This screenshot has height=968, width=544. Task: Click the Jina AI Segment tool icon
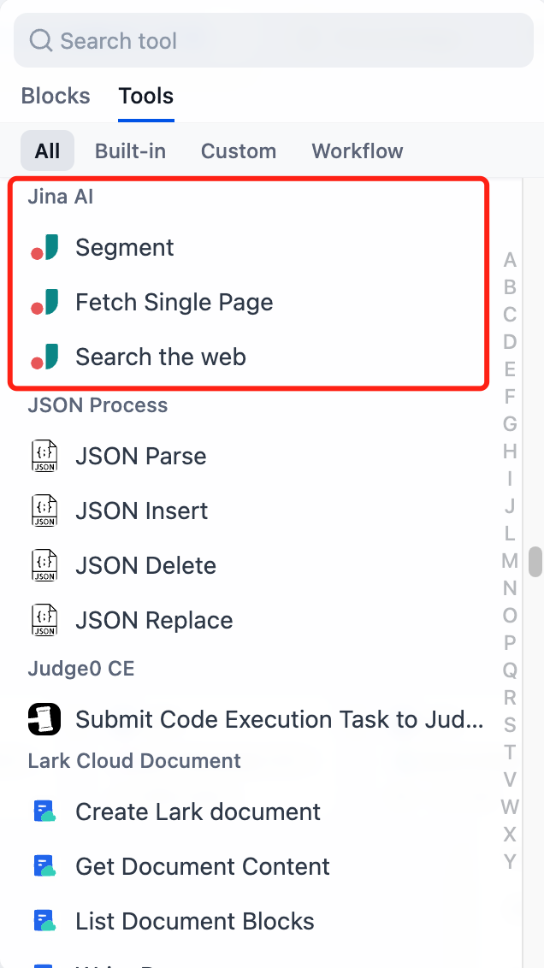pyautogui.click(x=44, y=248)
